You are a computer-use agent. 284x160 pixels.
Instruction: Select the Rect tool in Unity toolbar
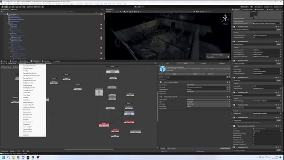pyautogui.click(x=17, y=7)
